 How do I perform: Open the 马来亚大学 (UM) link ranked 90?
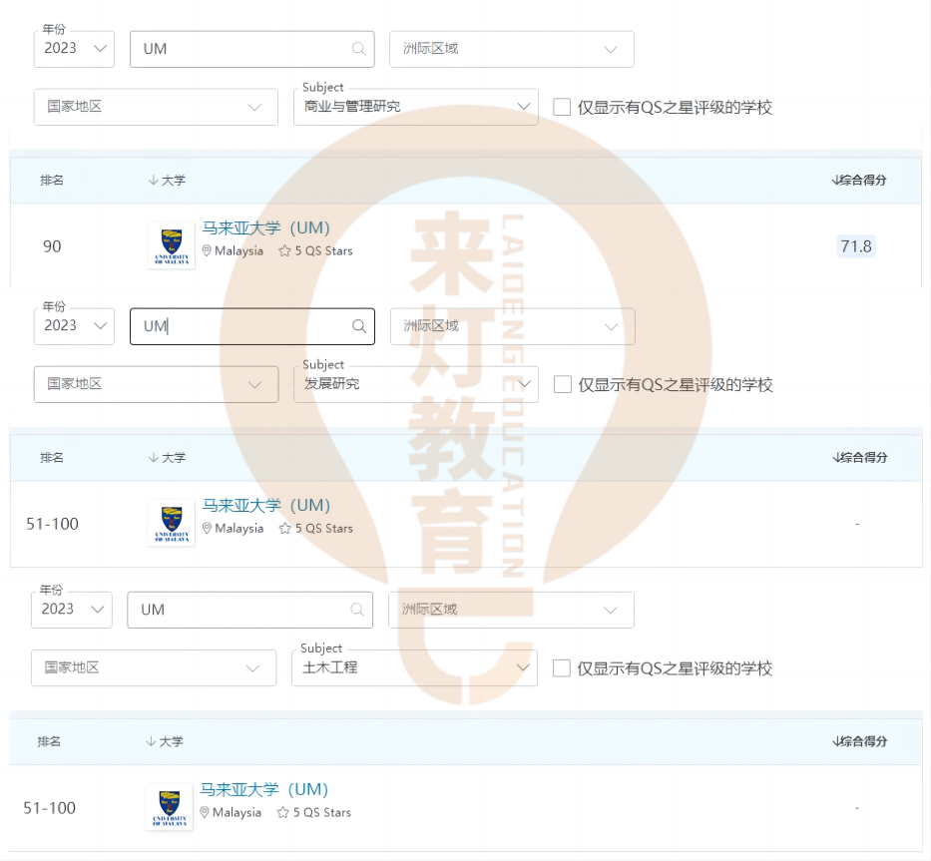click(x=263, y=227)
